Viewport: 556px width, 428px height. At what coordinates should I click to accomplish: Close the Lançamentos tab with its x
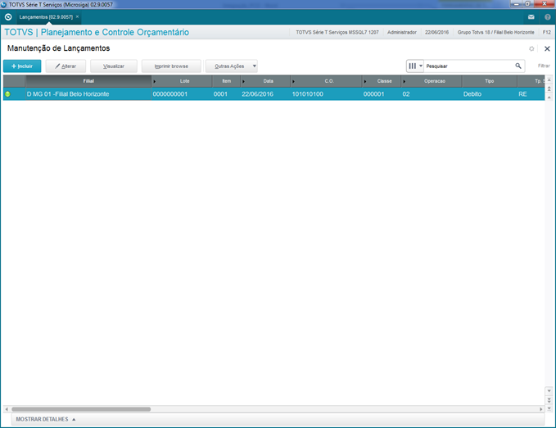77,16
